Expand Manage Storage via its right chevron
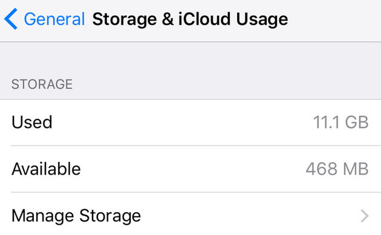Screen dimensions: 381x235 (365, 216)
